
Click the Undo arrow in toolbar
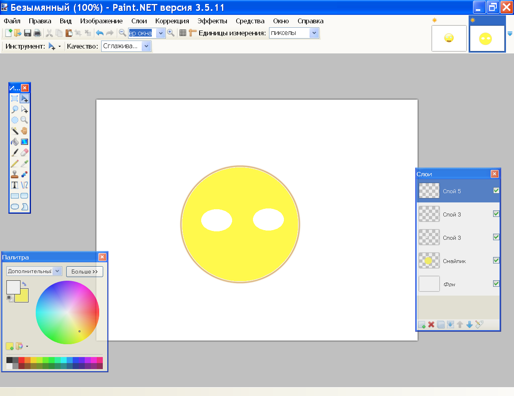(x=100, y=33)
